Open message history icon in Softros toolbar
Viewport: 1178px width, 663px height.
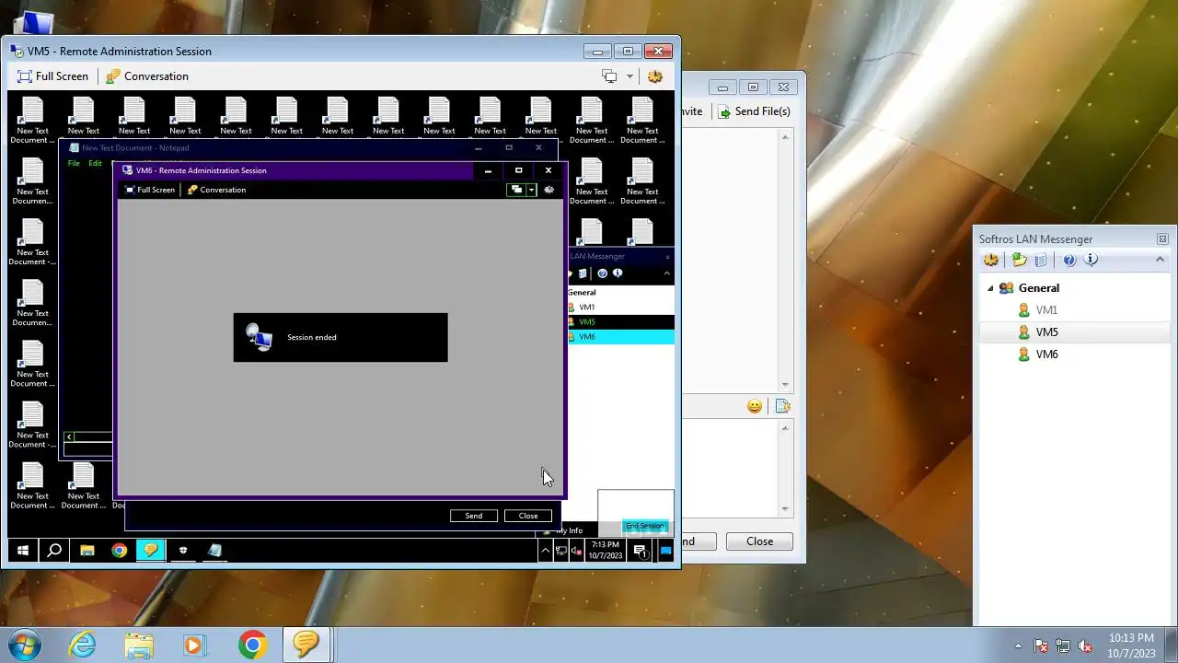1041,261
